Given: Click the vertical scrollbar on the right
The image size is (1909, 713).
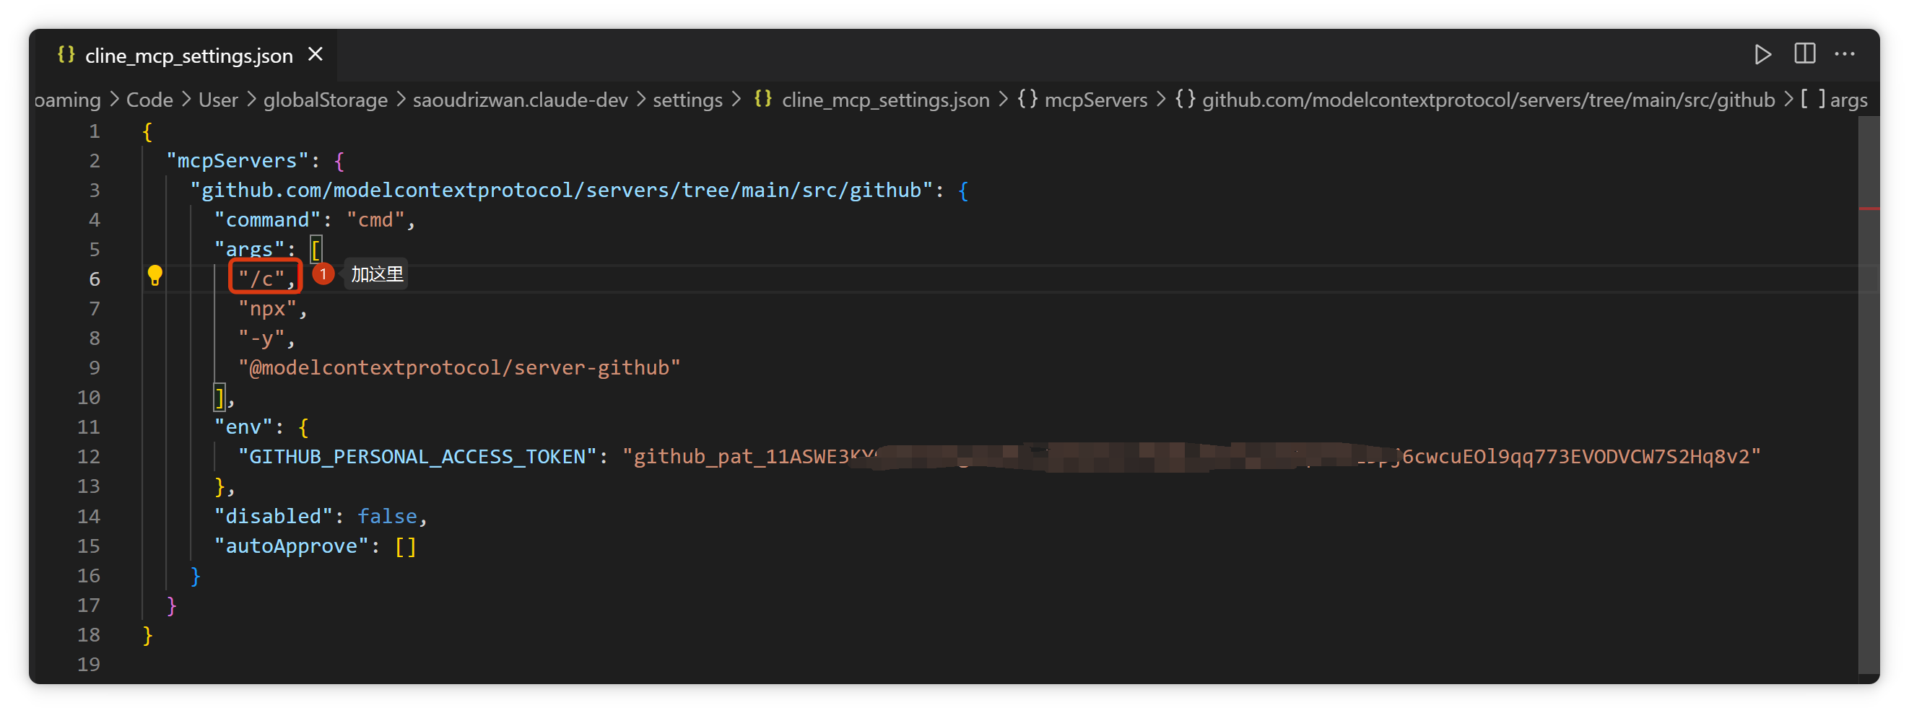Looking at the screenshot, I should 1869,370.
